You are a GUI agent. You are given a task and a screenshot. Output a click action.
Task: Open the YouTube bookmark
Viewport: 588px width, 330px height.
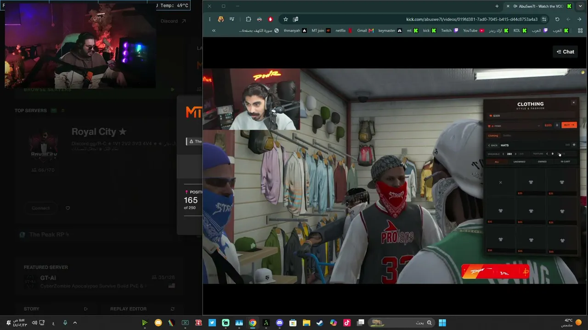(474, 31)
